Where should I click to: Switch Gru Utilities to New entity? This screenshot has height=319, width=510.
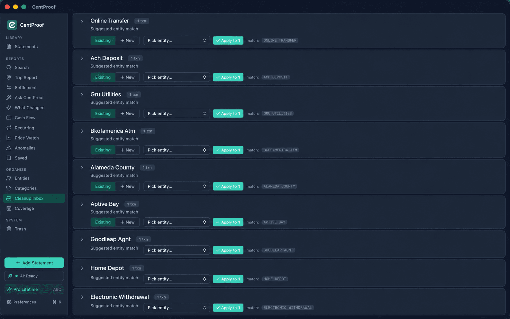127,114
